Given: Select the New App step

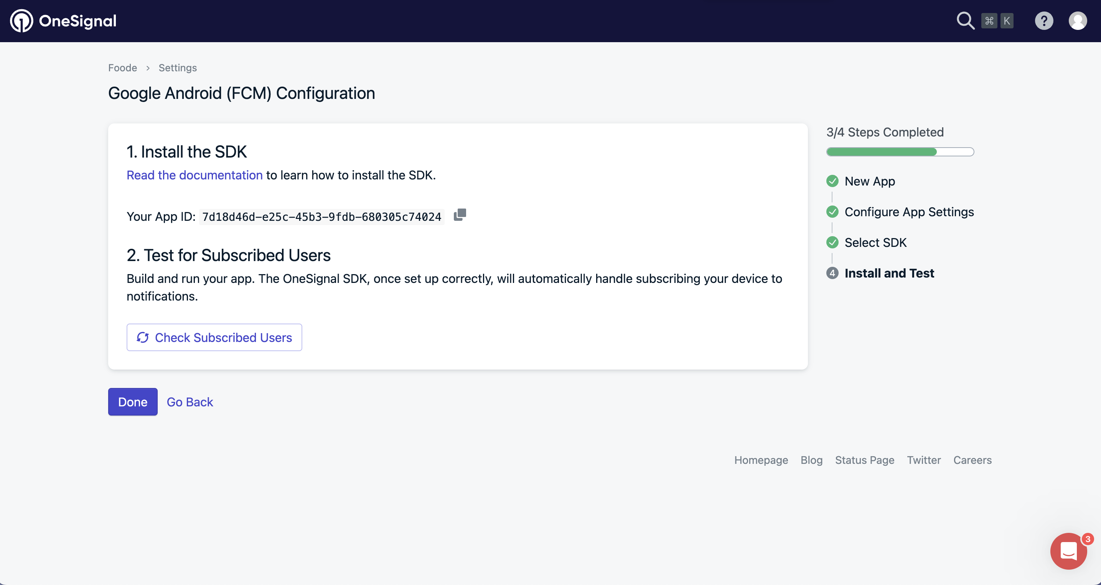Looking at the screenshot, I should 870,181.
